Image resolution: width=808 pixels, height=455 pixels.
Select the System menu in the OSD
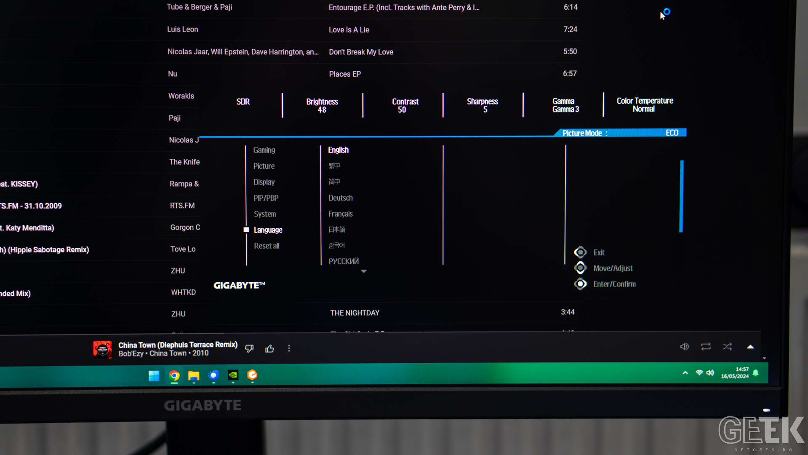[x=265, y=214]
